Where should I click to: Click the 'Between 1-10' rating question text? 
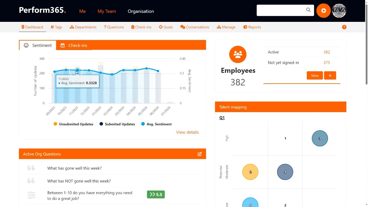tap(90, 195)
